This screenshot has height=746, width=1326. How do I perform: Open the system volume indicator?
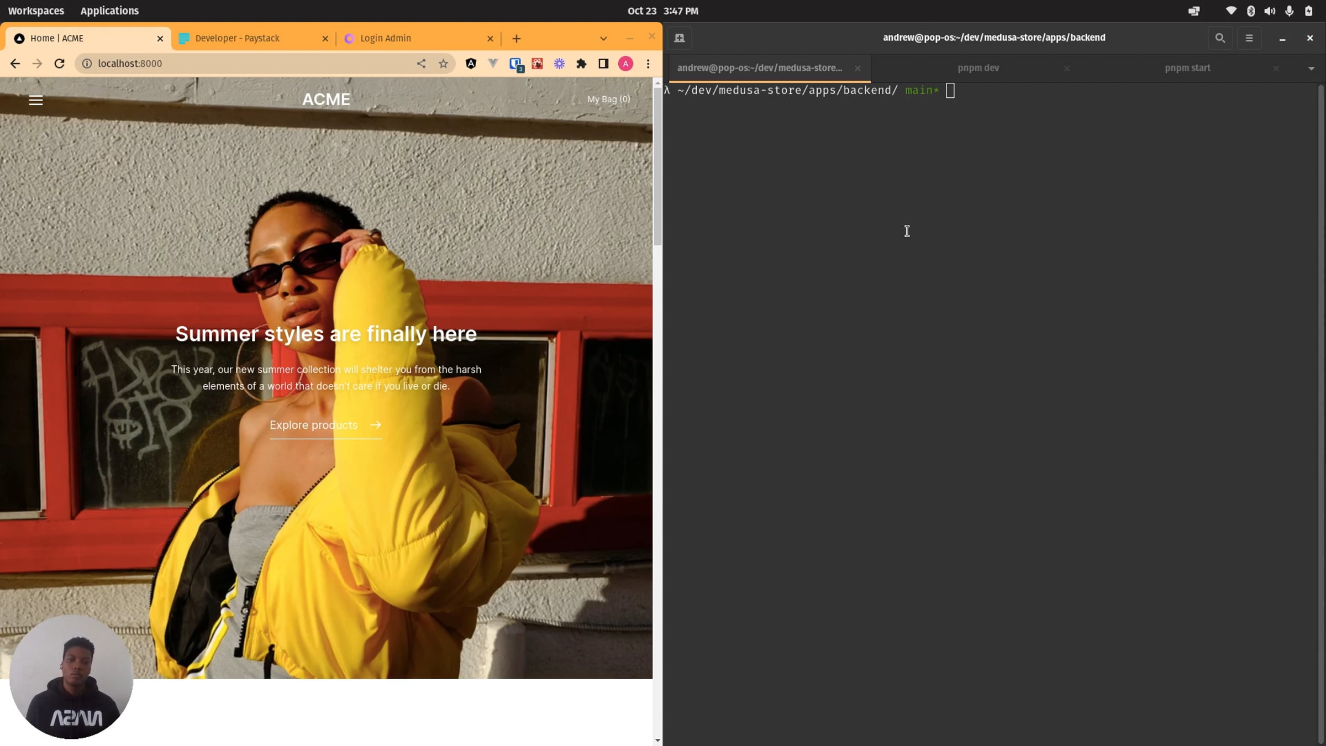coord(1270,11)
